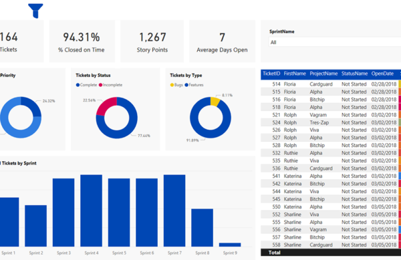Click Cardguard in ticket 536 row
401x260 pixels.
(x=321, y=168)
